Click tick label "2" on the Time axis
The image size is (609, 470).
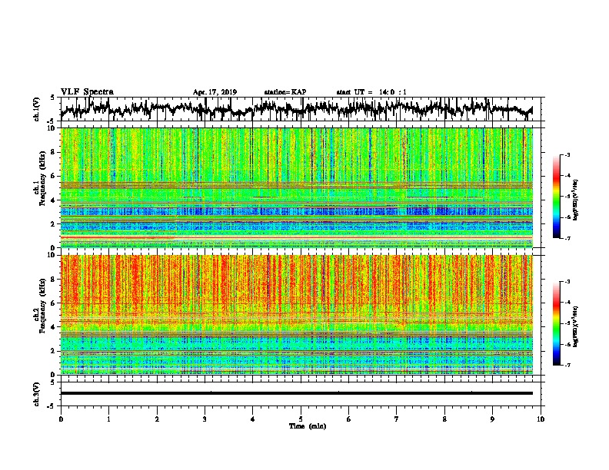point(157,419)
